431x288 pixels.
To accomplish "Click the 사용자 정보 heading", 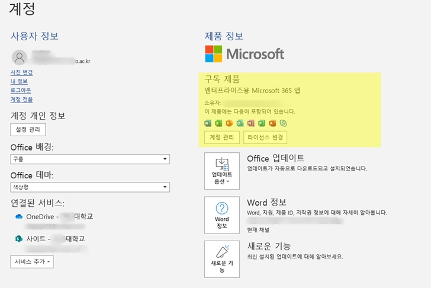I will coord(34,36).
